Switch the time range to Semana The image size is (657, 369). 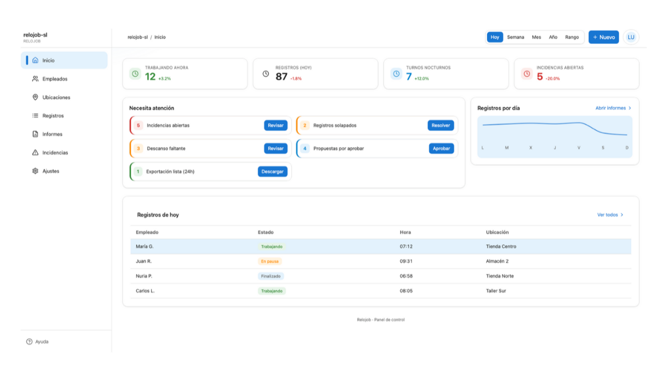515,37
